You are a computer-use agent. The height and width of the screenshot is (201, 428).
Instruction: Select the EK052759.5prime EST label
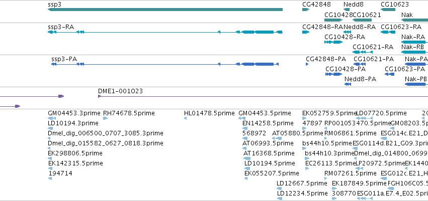[x=329, y=113]
